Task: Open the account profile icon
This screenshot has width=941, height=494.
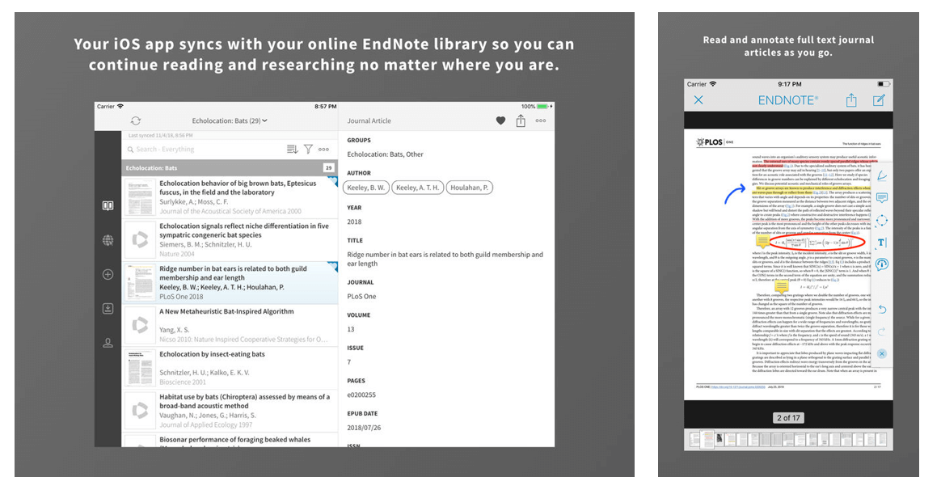Action: point(108,343)
